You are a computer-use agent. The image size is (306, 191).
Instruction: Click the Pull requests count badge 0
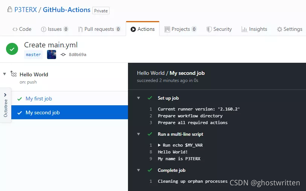tap(118, 29)
